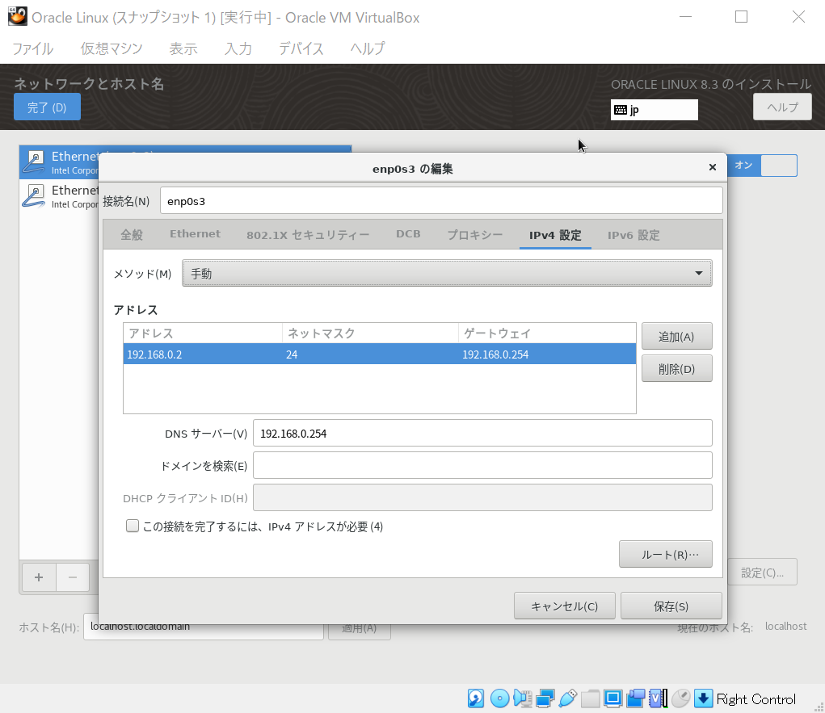
Task: Click the キャンセル(C) button
Action: point(565,606)
